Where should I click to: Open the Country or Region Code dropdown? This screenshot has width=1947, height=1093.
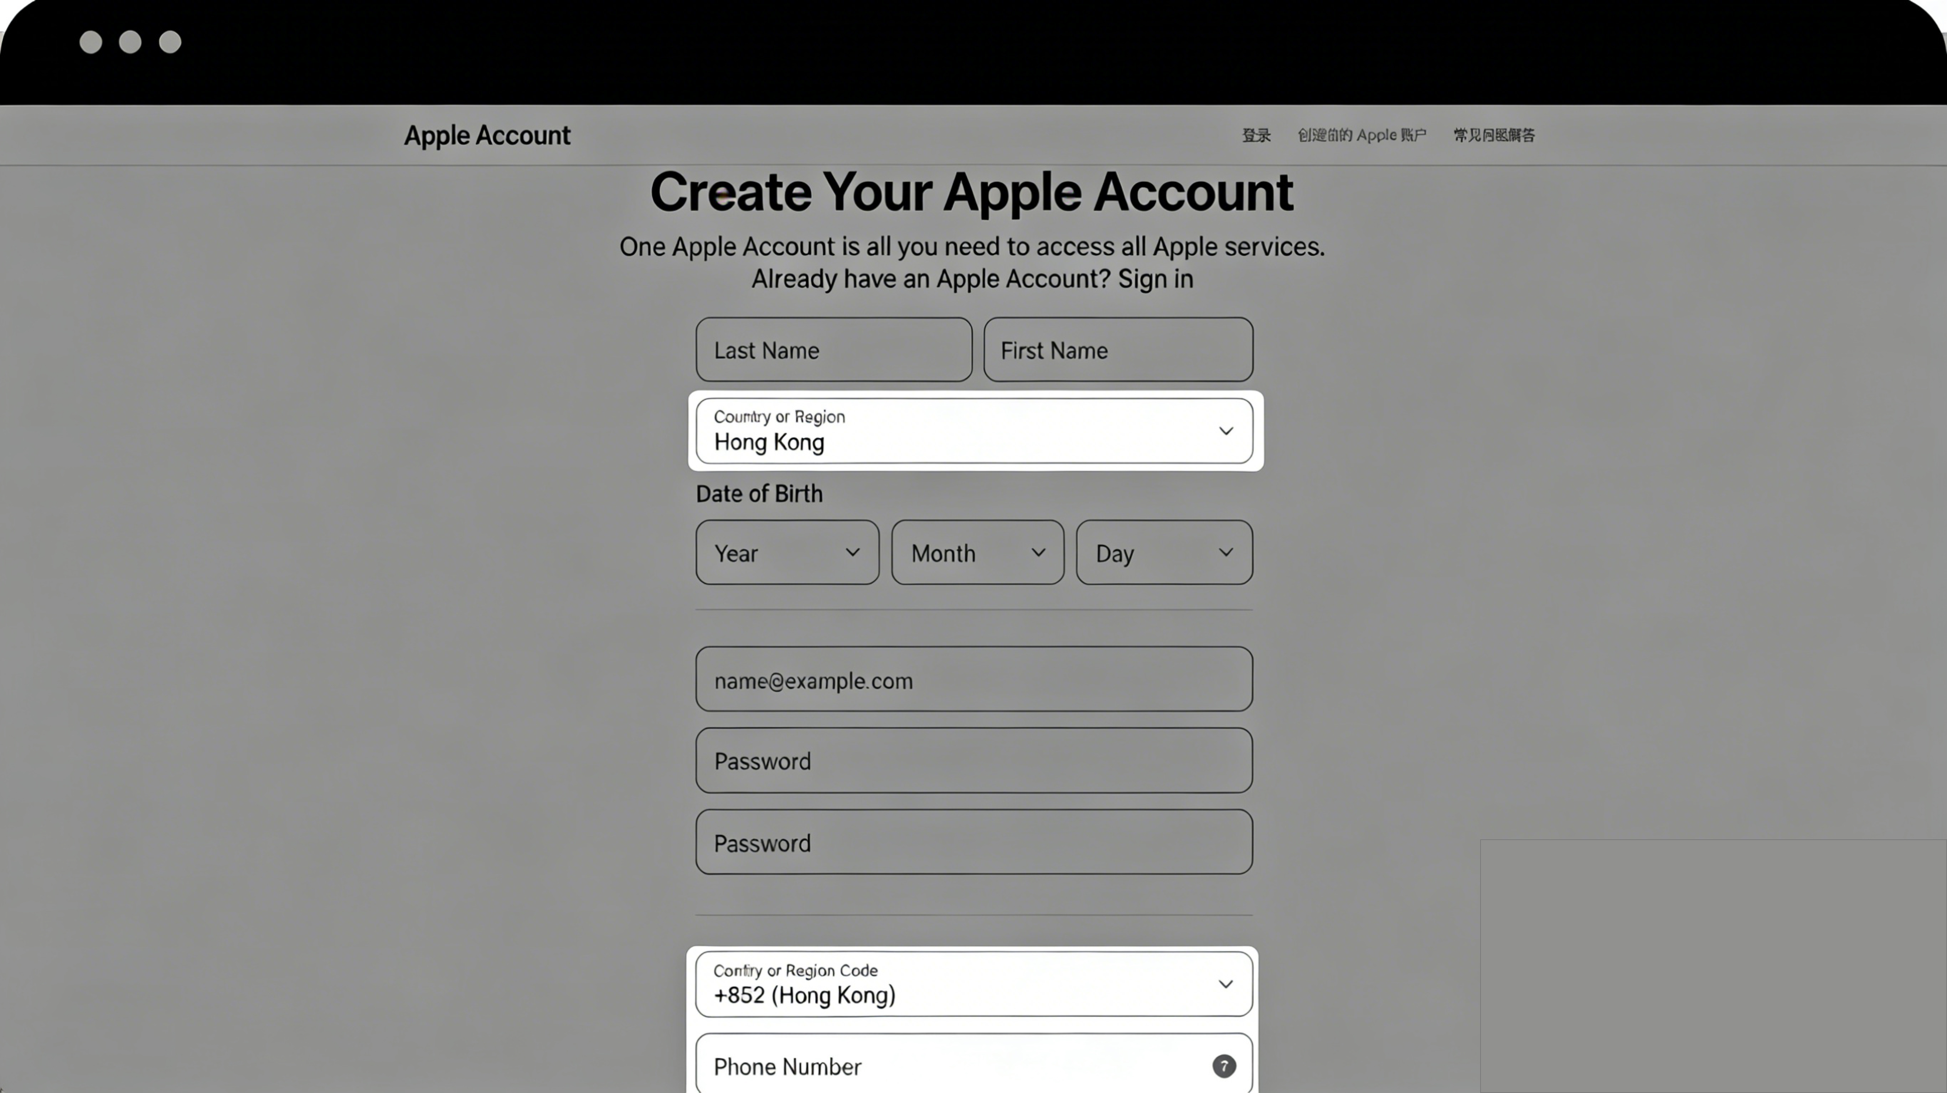tap(973, 984)
